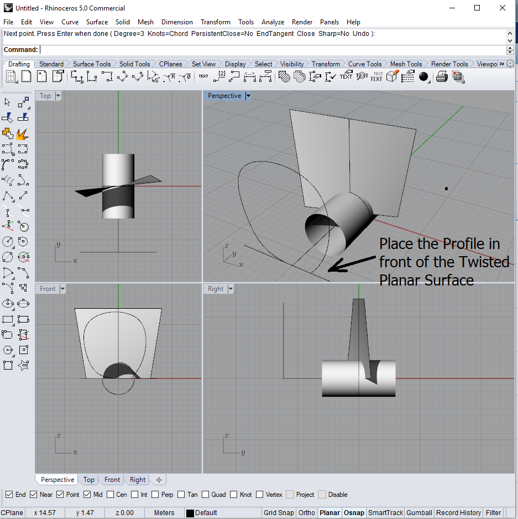Click the Print icon in the toolbar
The height and width of the screenshot is (519, 518).
pos(441,77)
